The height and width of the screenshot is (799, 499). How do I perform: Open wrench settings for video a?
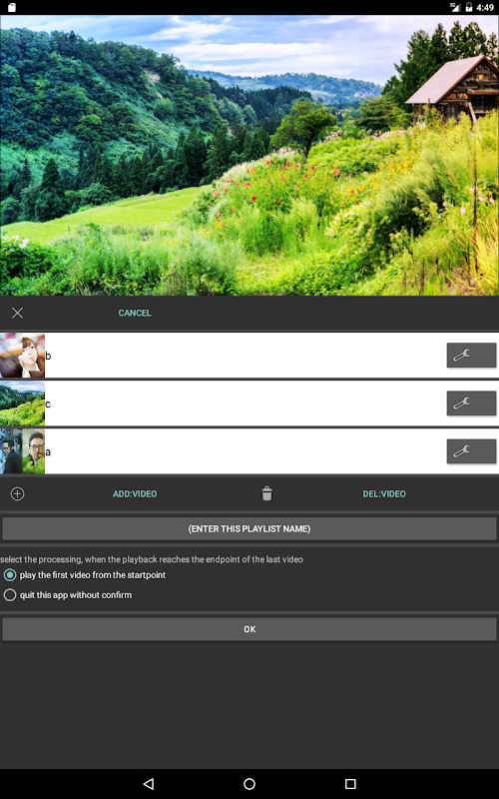pos(471,451)
